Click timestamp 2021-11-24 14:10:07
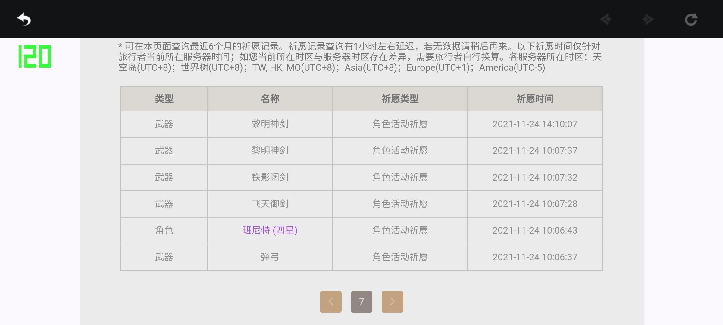Viewport: 723px width, 325px height. pos(535,124)
